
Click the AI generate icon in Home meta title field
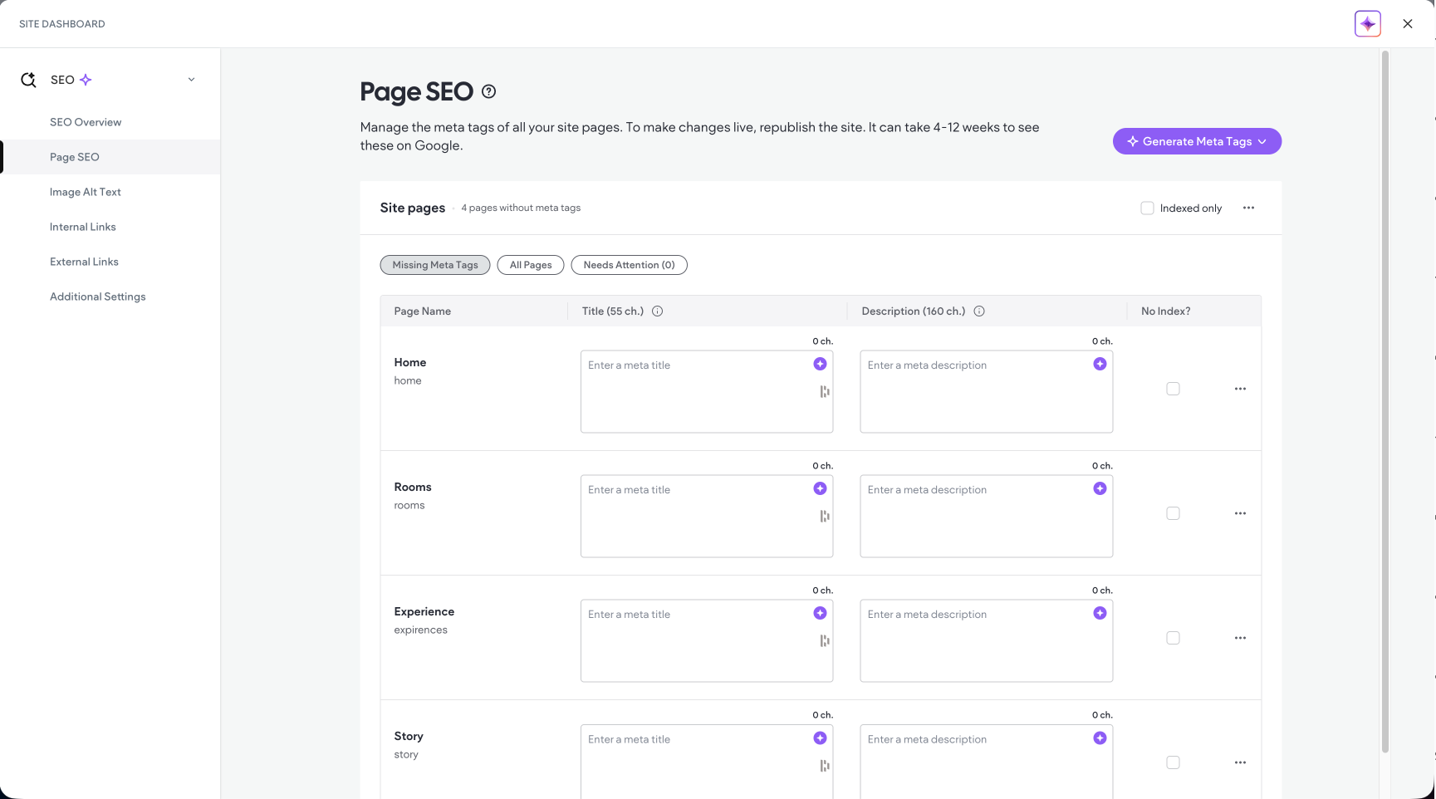point(820,364)
